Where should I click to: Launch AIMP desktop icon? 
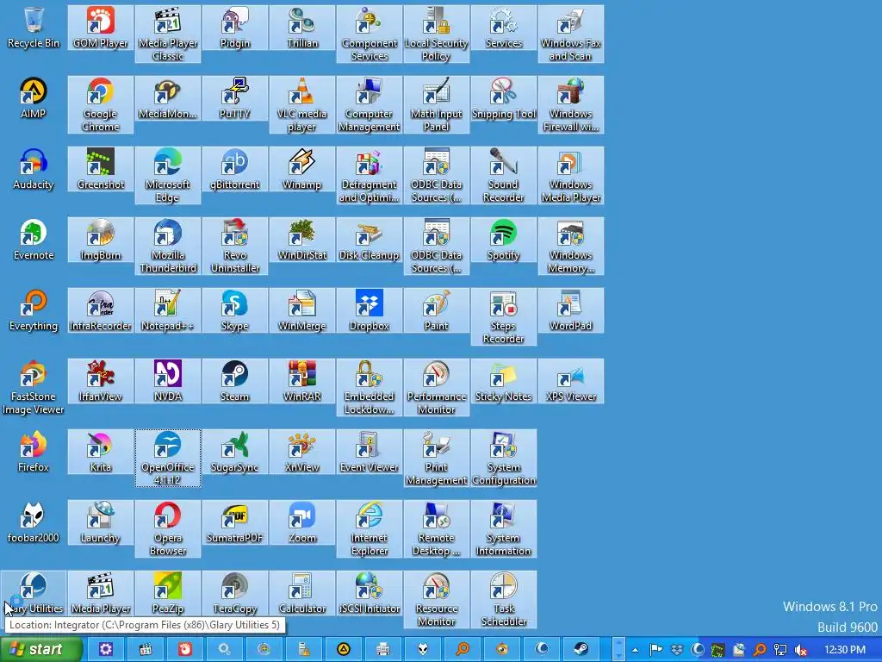pos(34,98)
